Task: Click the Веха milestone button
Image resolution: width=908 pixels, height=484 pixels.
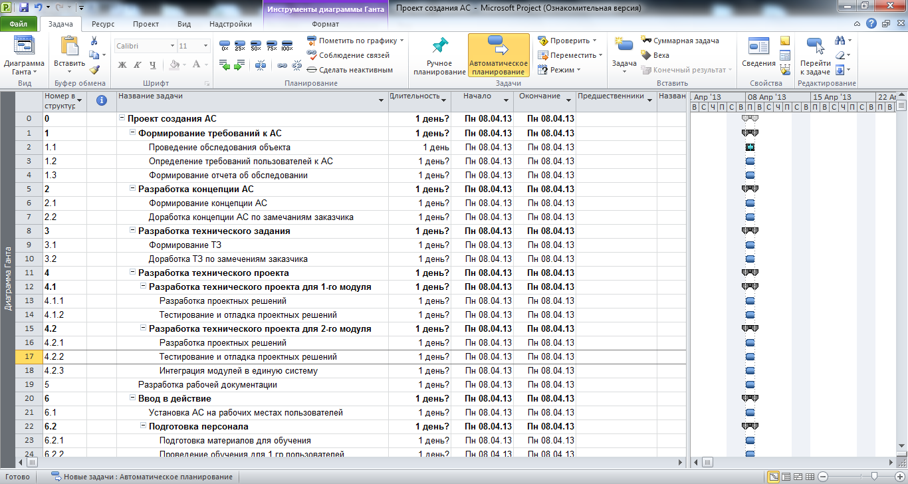Action: click(655, 55)
